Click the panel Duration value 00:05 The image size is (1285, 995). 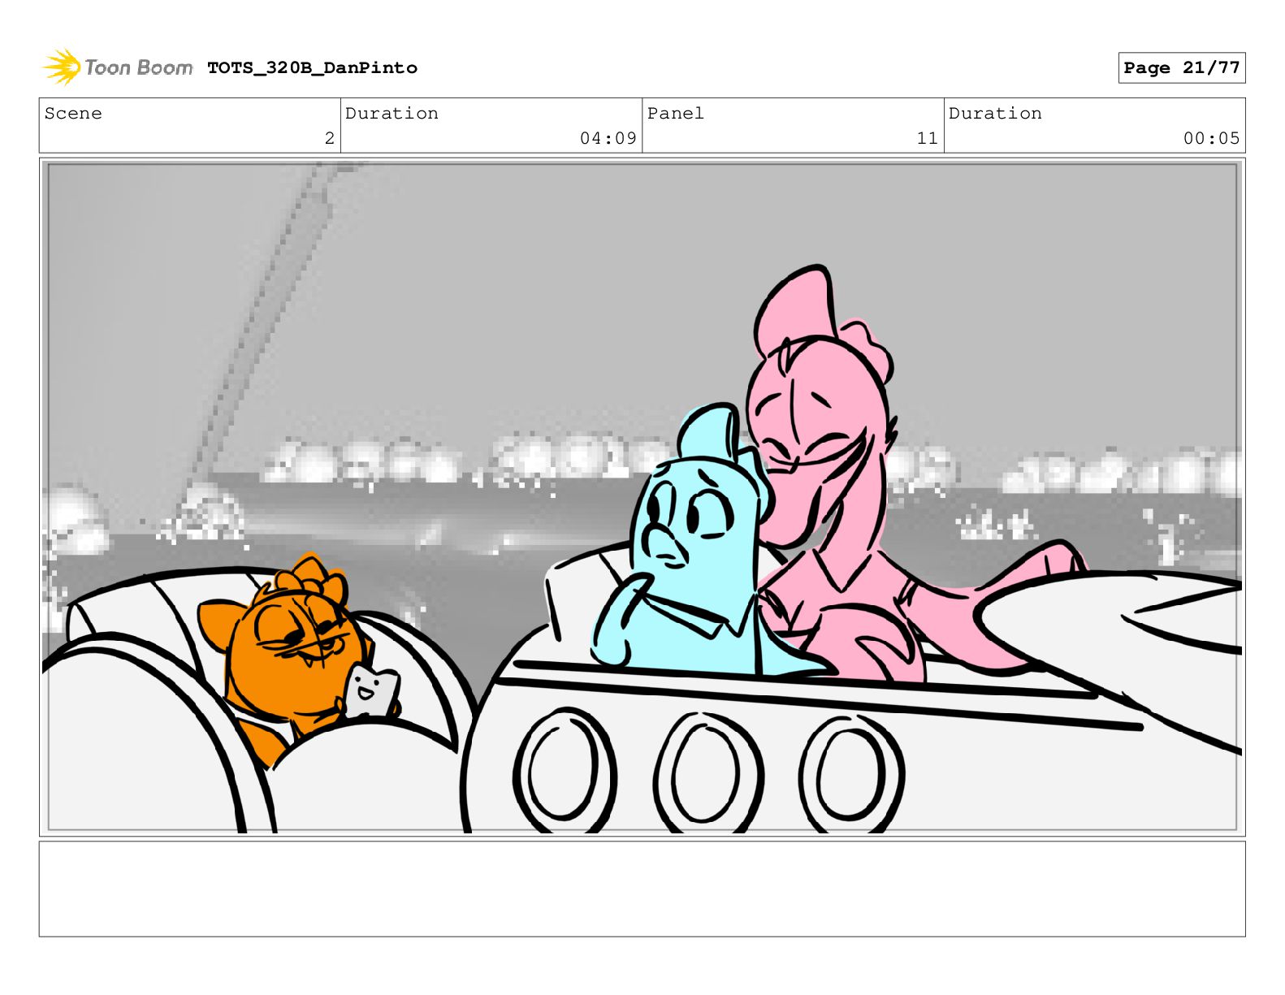point(1211,138)
